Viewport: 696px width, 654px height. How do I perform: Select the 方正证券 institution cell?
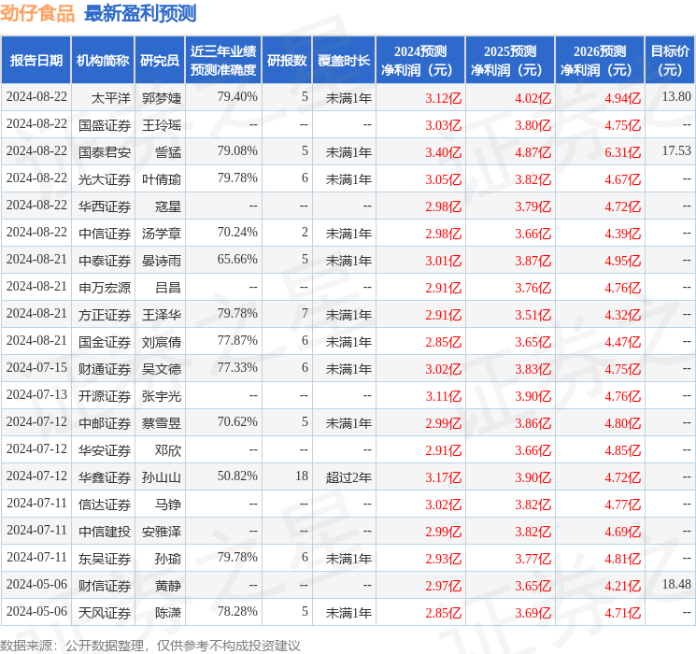click(105, 314)
